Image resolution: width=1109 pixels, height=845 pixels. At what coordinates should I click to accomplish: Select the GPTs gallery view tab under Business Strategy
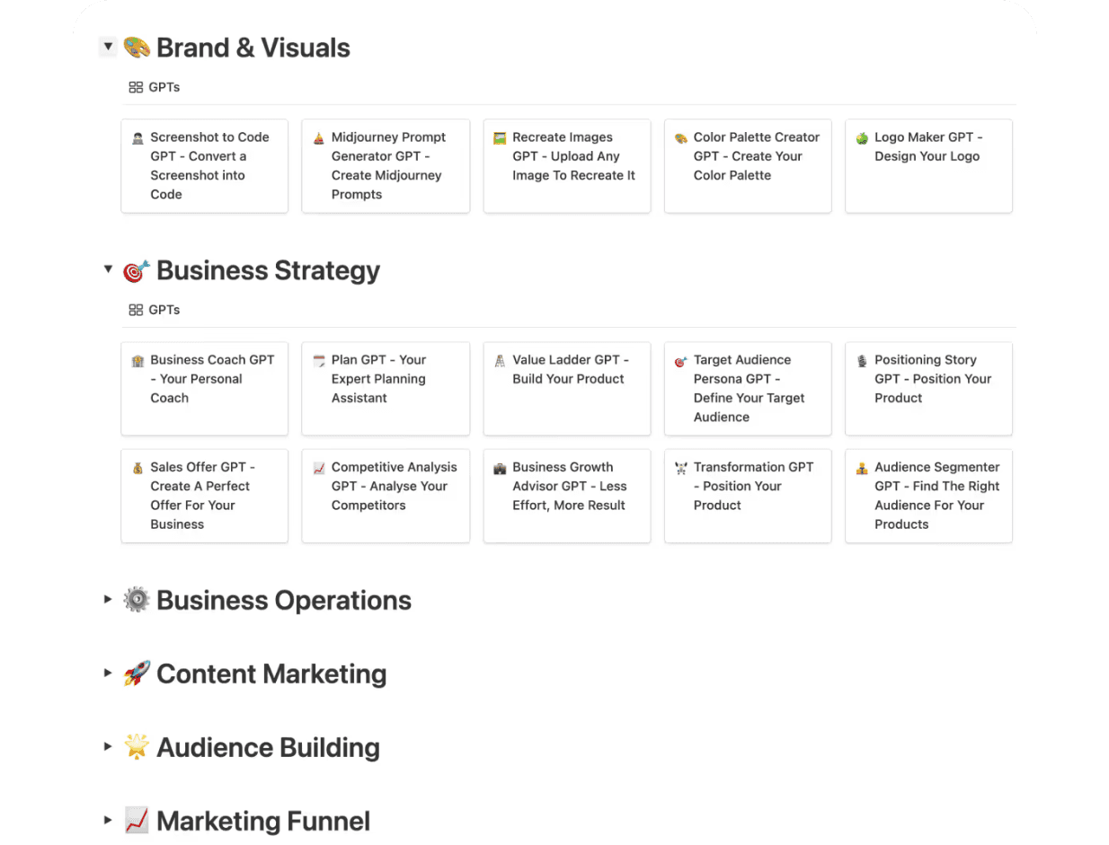[155, 310]
